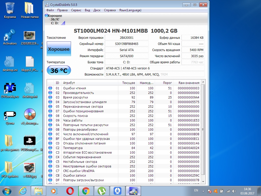Open the Диск menu
Viewport: 261px width, 196px height.
click(x=97, y=10)
